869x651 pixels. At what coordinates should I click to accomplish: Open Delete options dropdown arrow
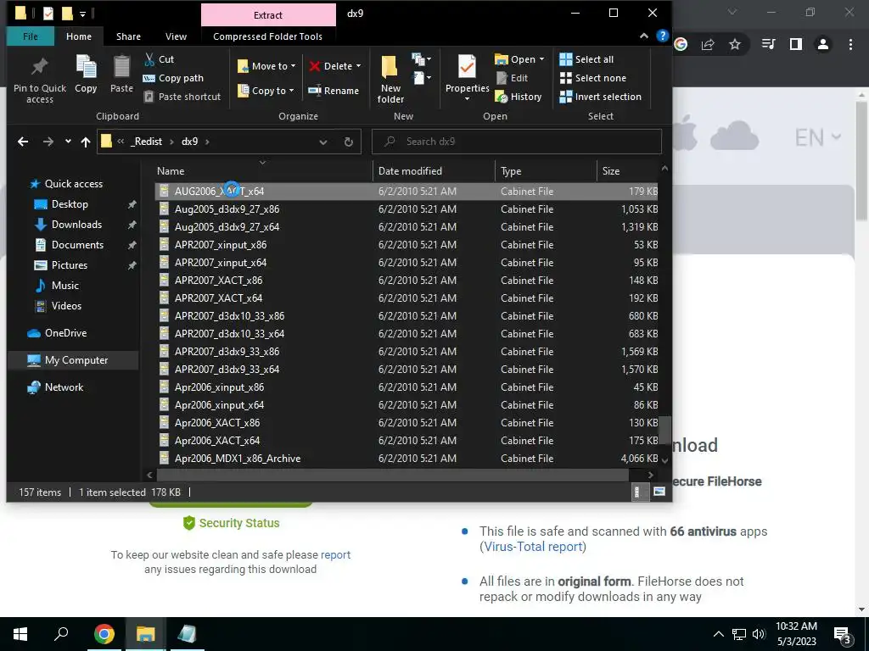point(359,66)
